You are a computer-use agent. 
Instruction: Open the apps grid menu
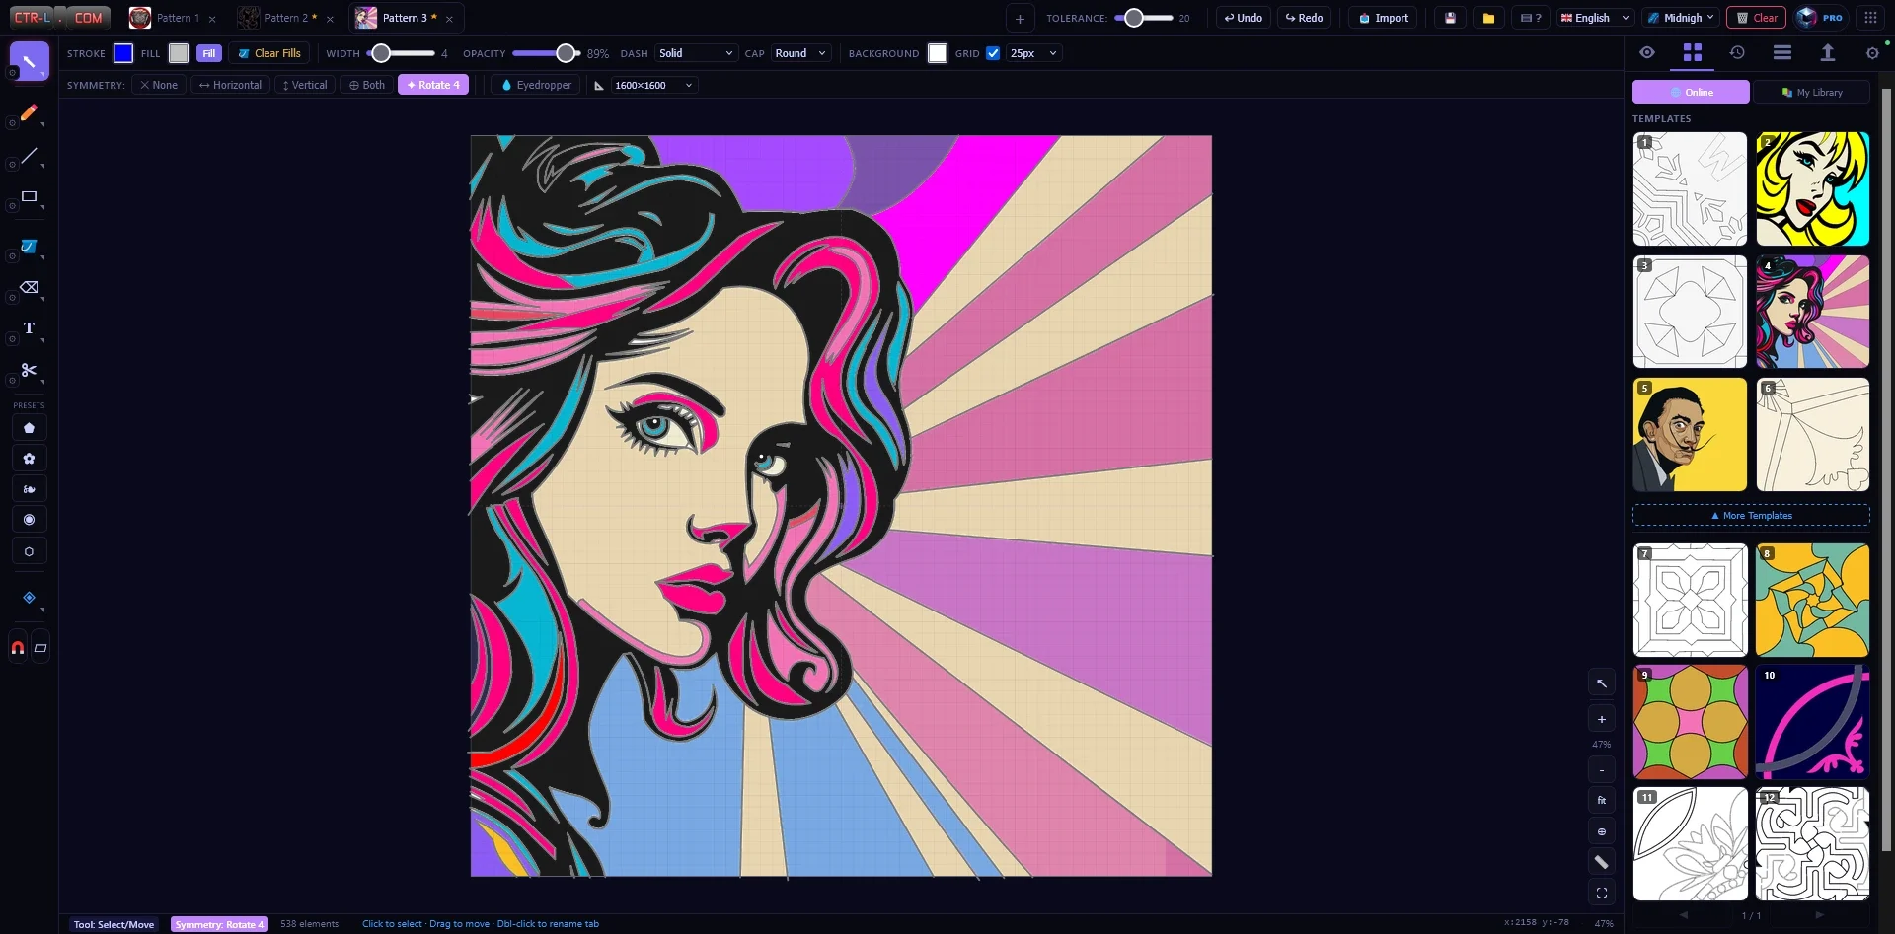tap(1870, 18)
